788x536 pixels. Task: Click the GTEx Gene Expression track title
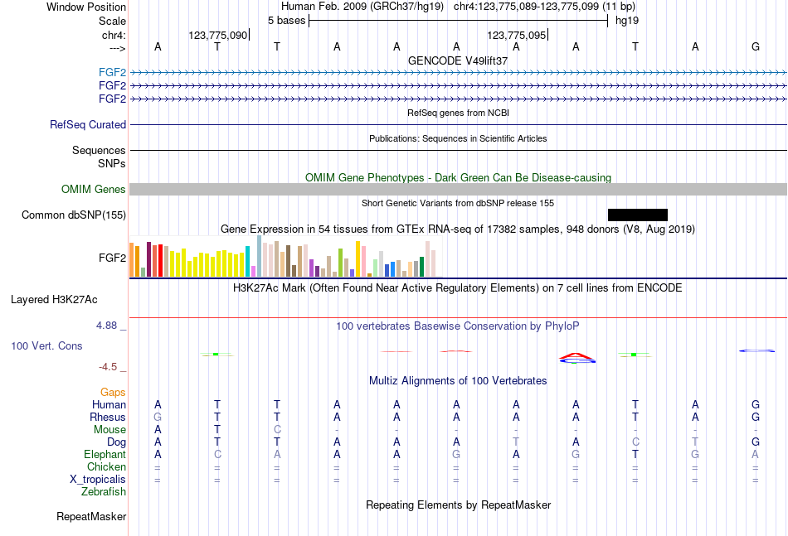[x=458, y=229]
